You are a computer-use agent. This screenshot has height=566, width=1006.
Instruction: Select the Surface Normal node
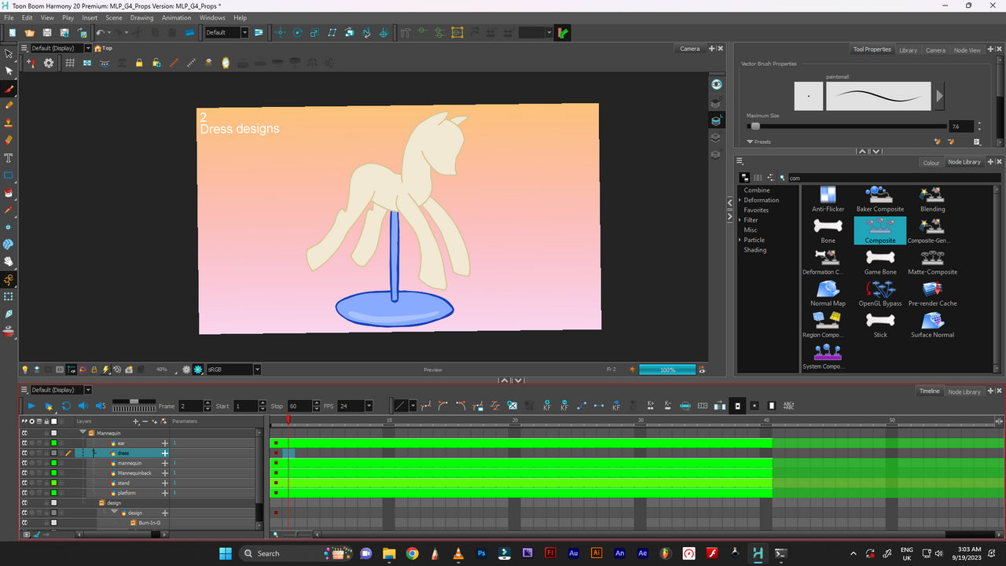(932, 325)
